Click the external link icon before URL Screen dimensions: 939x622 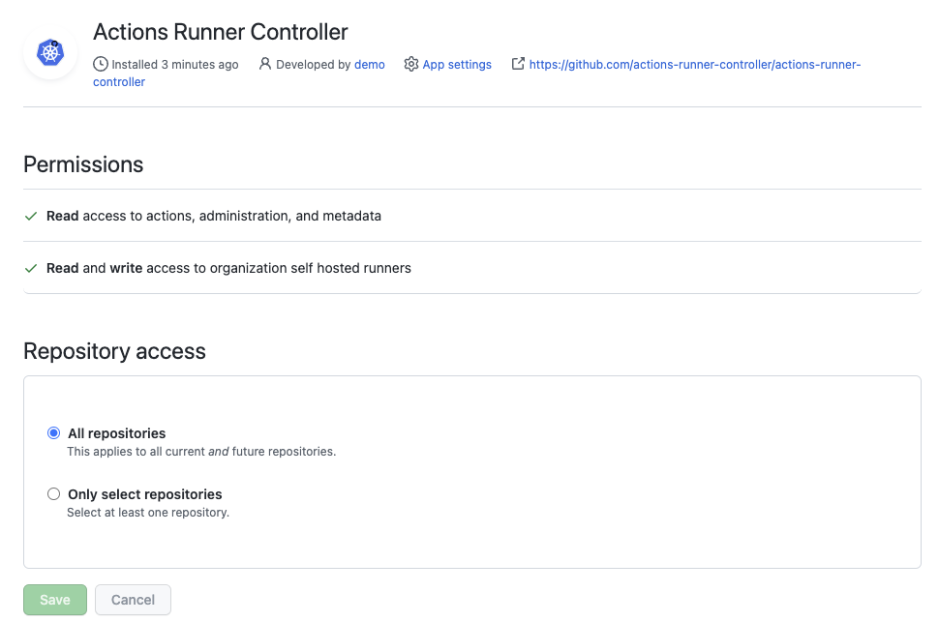coord(518,64)
